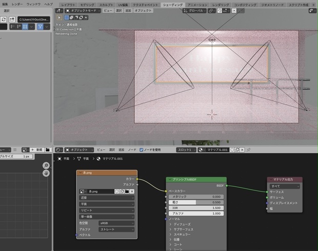Viewport: 318px width, 251px height.
Task: Open the ウィンドウ menu
Action: [33, 4]
